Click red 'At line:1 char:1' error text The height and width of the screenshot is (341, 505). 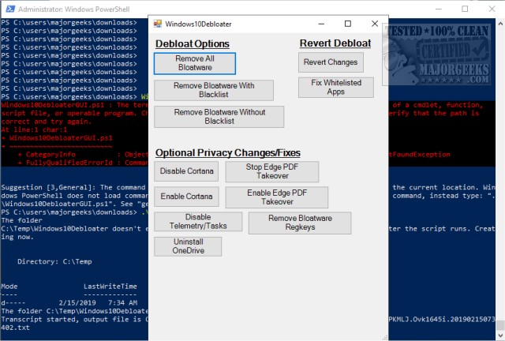[x=34, y=129]
